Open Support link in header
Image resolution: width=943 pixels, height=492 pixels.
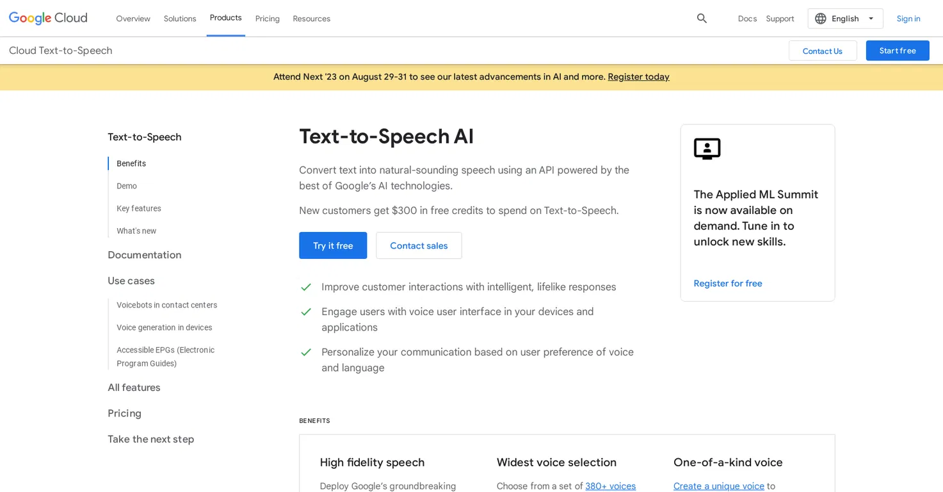780,19
